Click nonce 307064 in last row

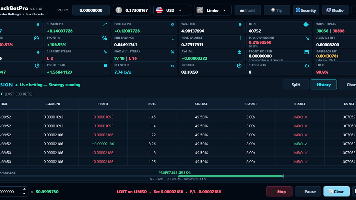pyautogui.click(x=349, y=162)
